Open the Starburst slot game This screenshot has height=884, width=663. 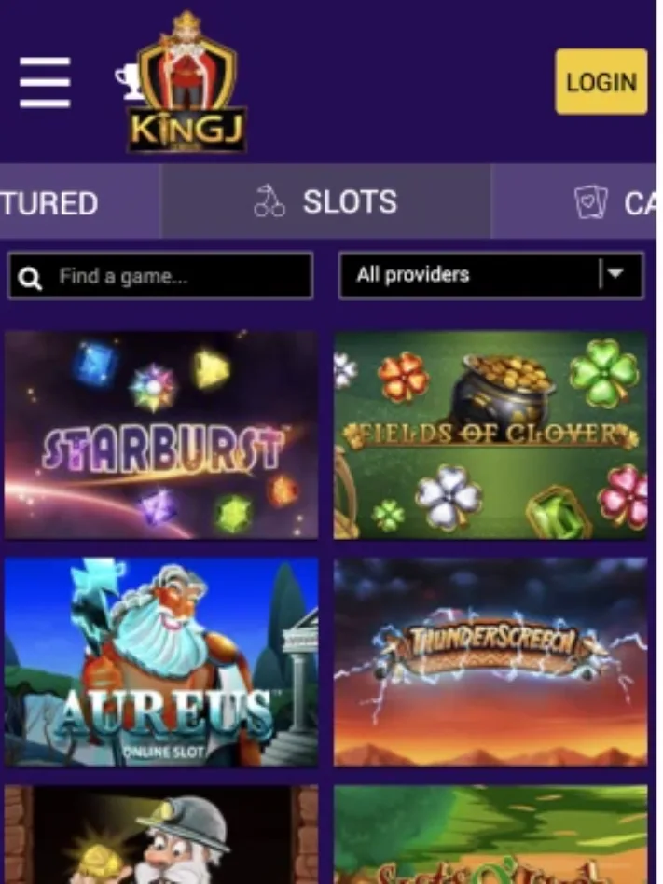(161, 435)
